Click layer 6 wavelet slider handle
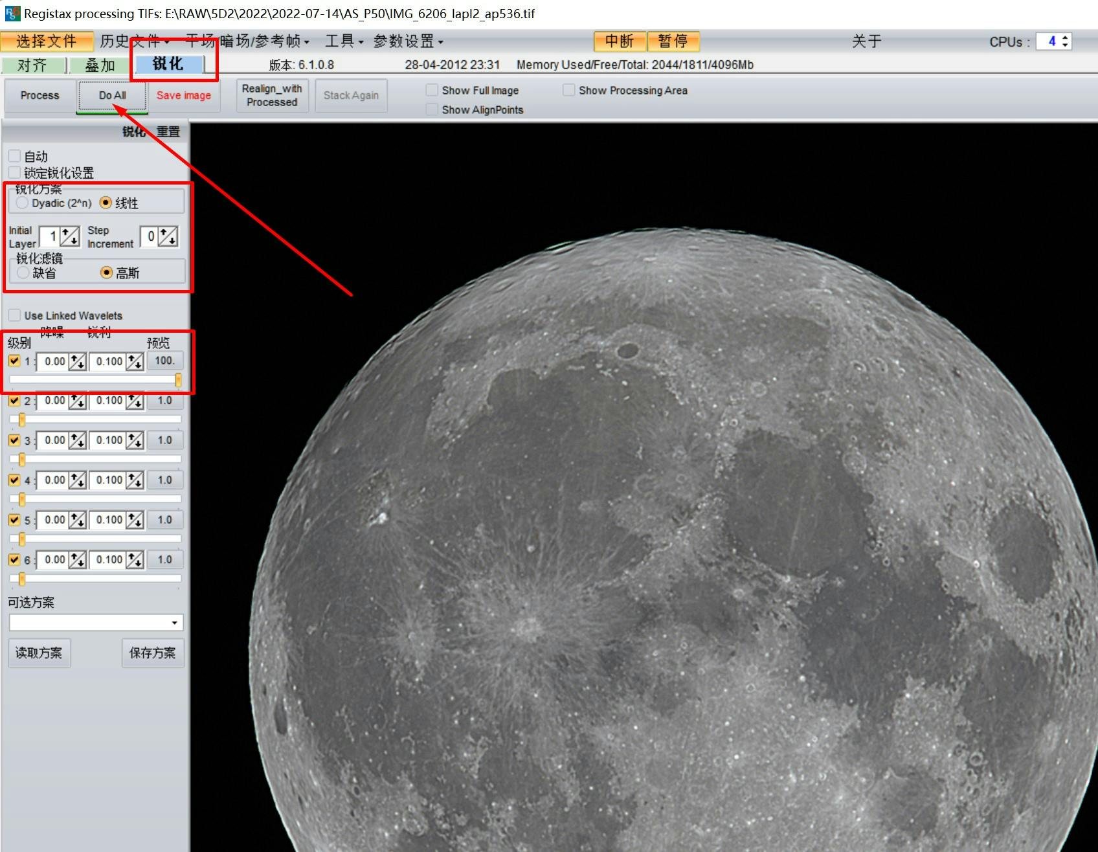Screen dimensions: 1098x852 click(22, 579)
